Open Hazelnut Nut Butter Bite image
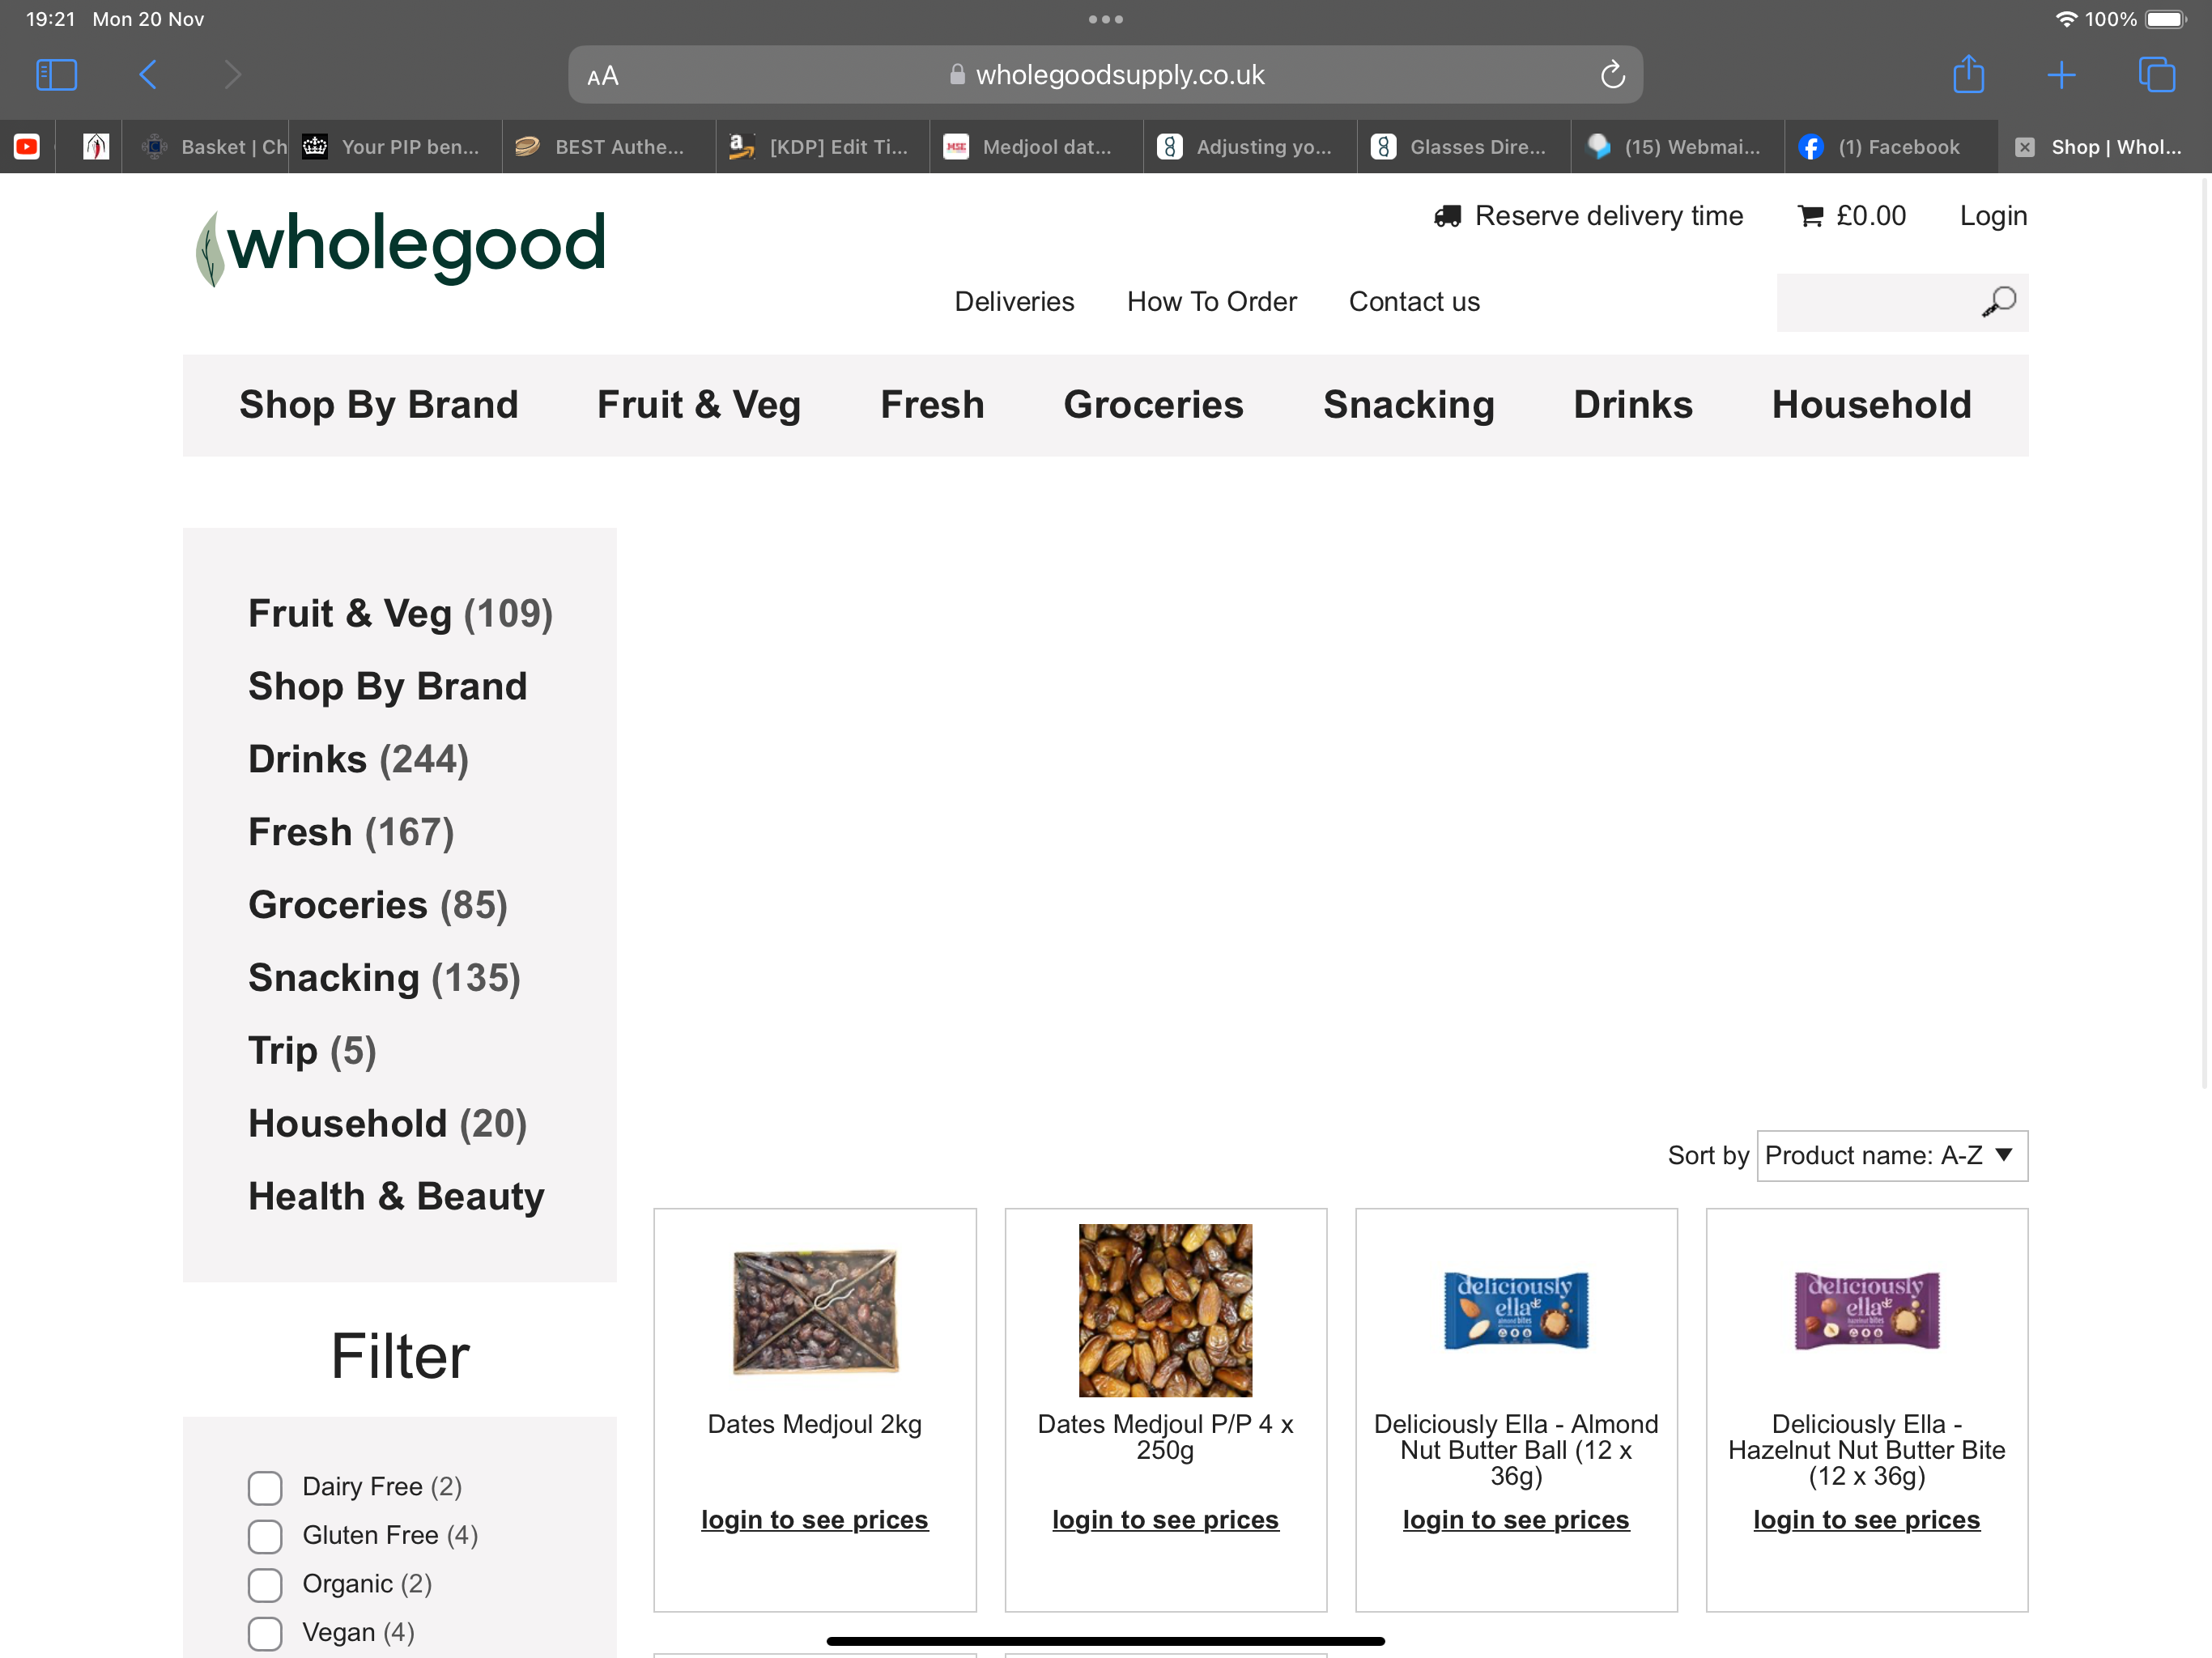 click(1867, 1311)
